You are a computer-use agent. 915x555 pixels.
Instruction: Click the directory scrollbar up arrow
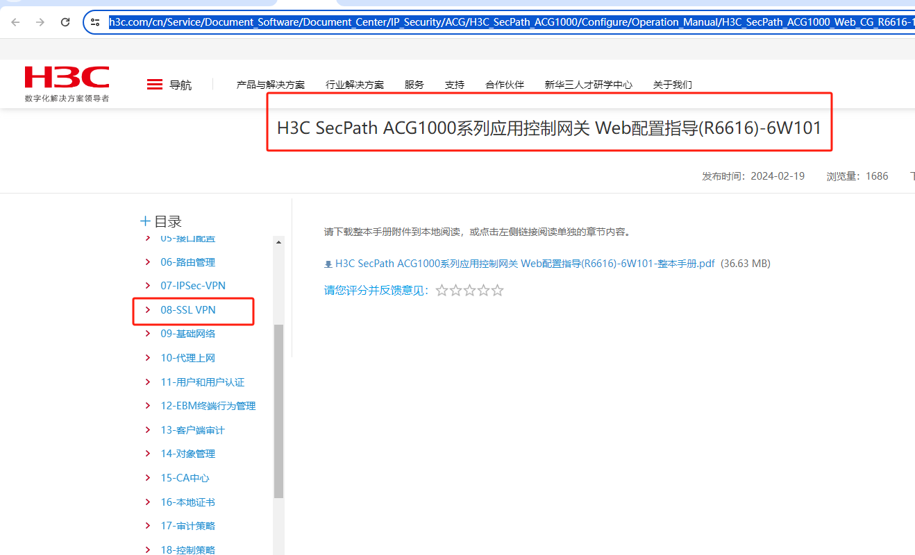coord(279,242)
